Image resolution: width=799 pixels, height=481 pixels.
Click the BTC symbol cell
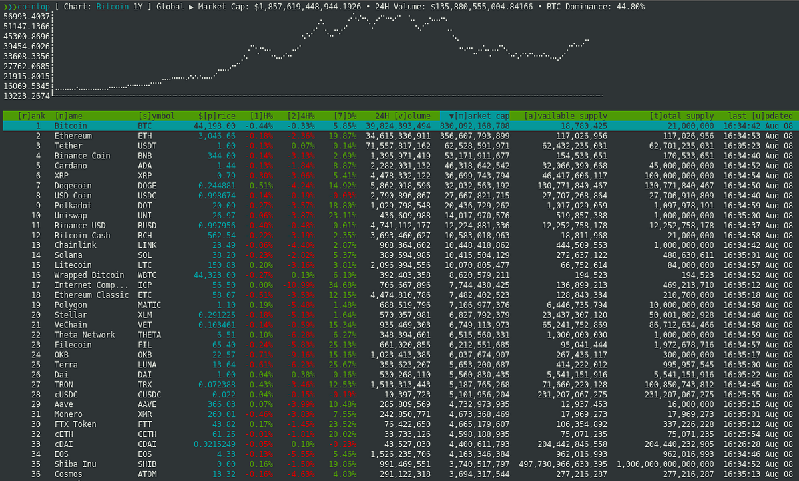click(145, 126)
